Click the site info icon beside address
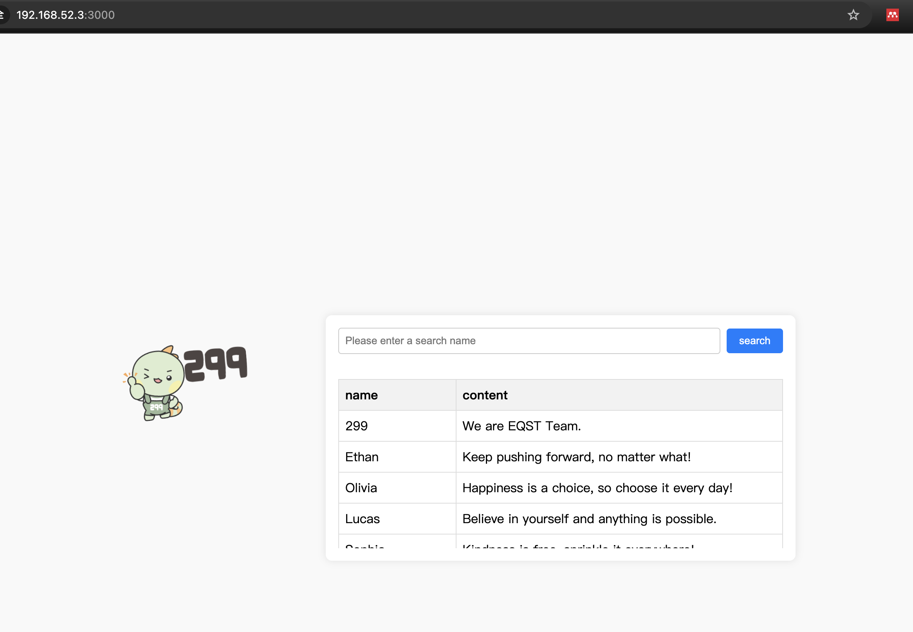 (2, 15)
